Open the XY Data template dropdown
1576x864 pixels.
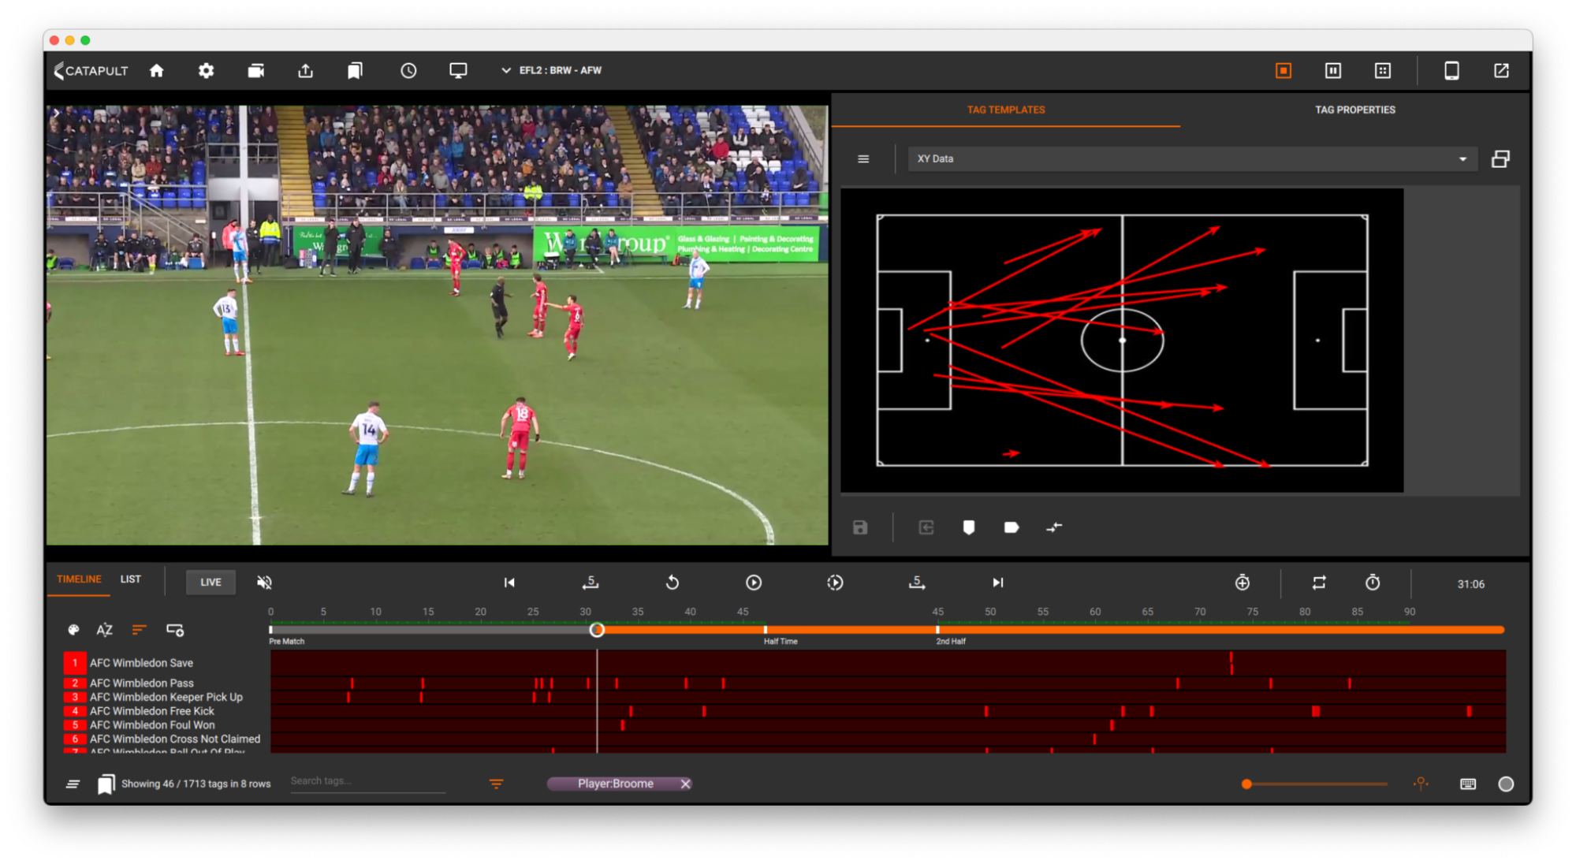tap(1192, 159)
